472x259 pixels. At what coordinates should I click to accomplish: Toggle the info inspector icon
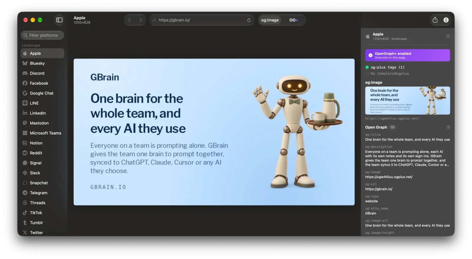coord(446,20)
